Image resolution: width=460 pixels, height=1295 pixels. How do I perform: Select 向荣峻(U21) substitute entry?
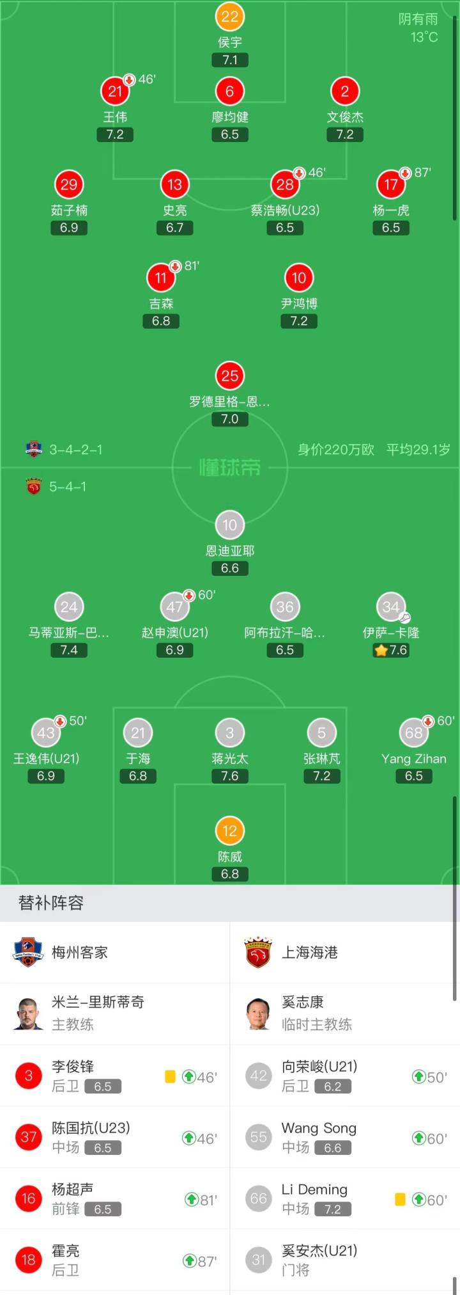[x=345, y=1076]
